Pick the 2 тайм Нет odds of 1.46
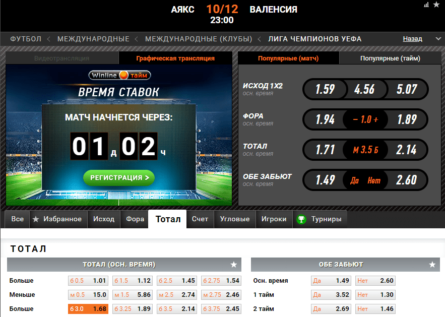445x317 pixels. 375,309
